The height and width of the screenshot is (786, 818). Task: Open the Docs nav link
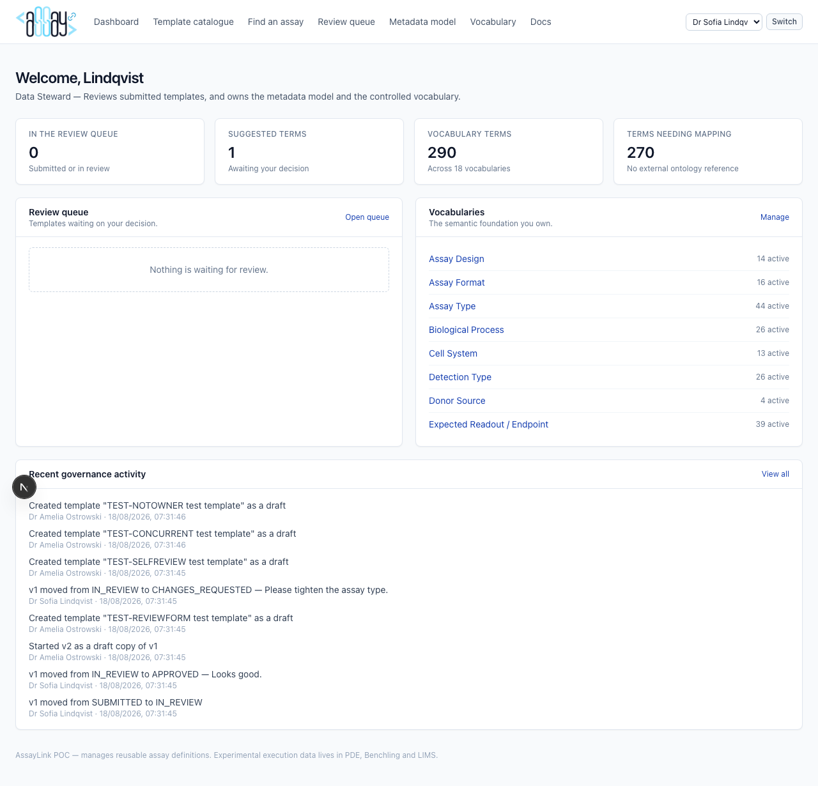tap(541, 22)
